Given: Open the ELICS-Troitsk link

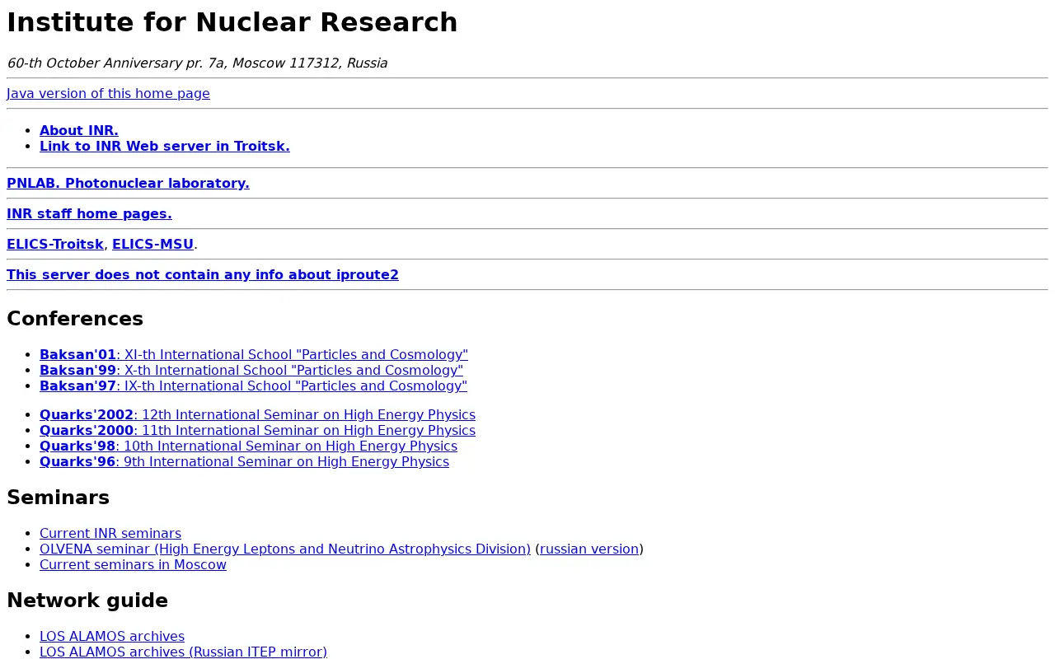Looking at the screenshot, I should [55, 244].
